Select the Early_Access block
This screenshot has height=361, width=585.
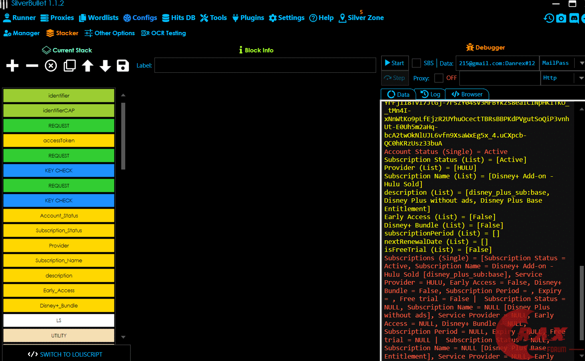[59, 290]
